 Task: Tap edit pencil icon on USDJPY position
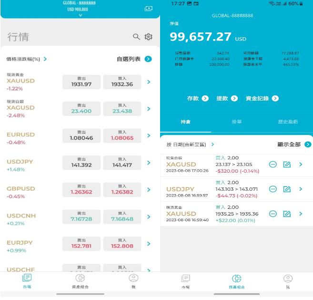[287, 189]
